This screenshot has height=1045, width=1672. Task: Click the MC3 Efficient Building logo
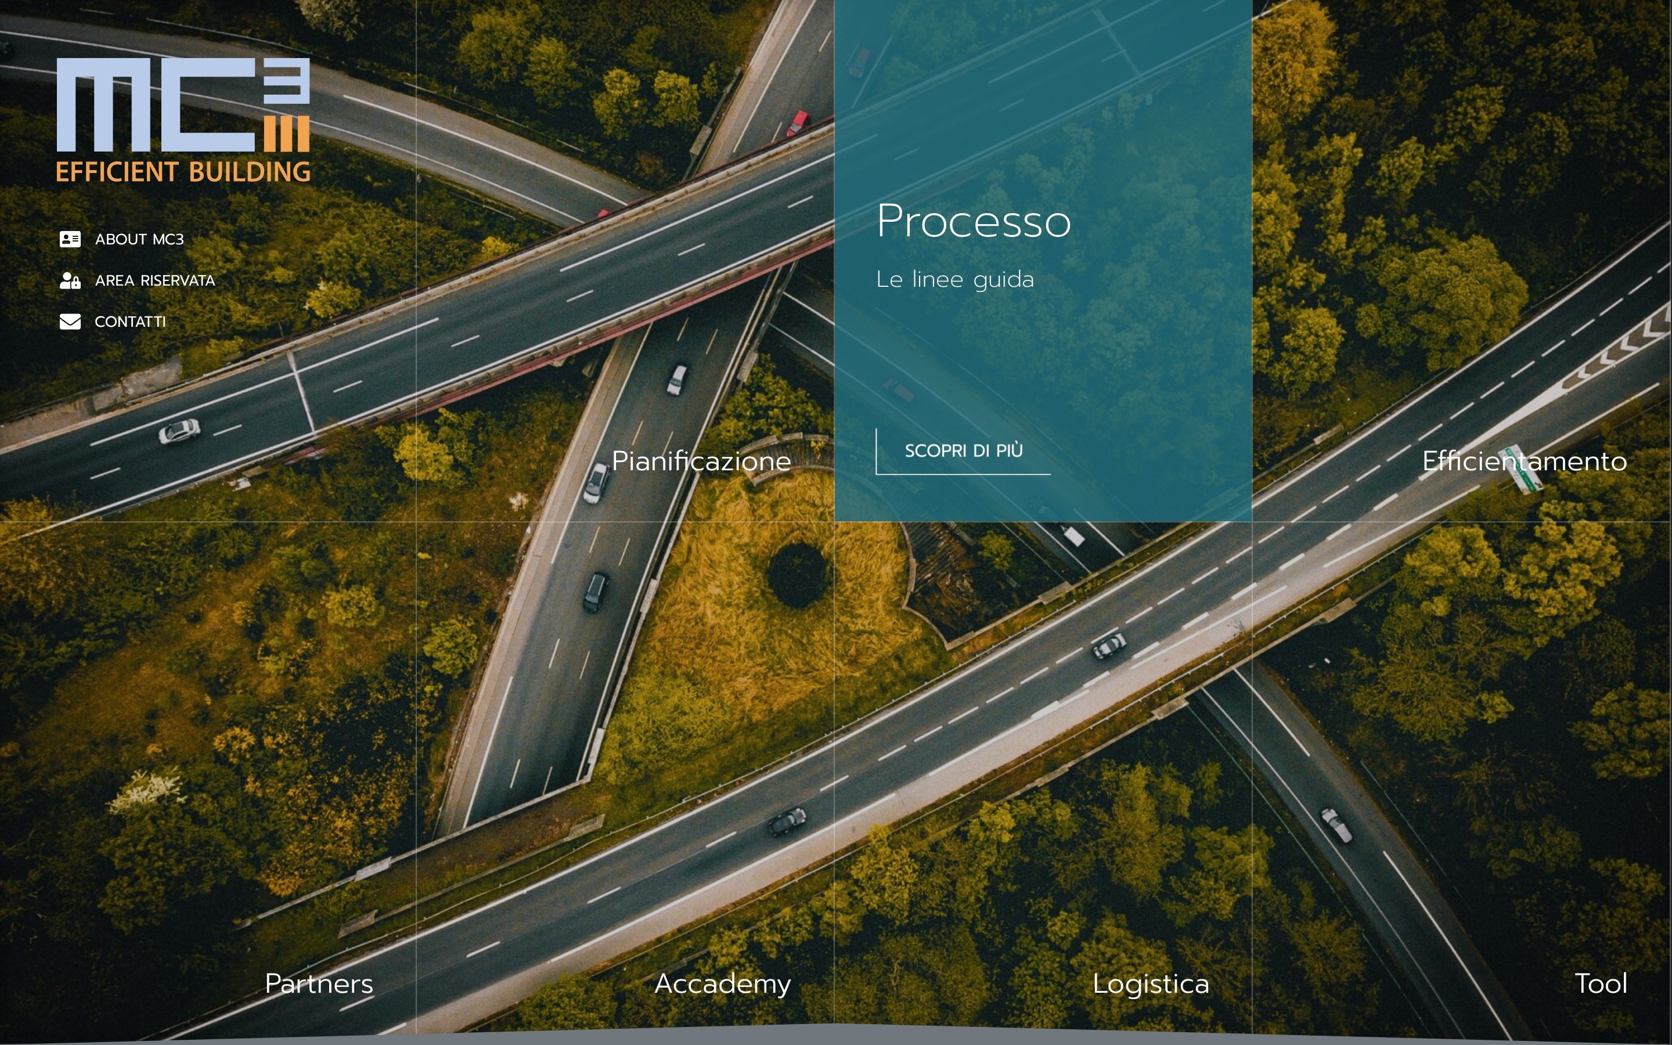183,120
